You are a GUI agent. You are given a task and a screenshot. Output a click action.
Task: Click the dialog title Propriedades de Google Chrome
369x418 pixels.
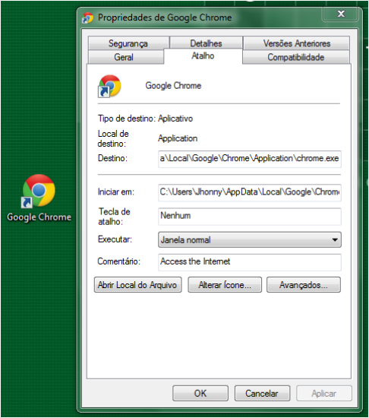point(165,17)
